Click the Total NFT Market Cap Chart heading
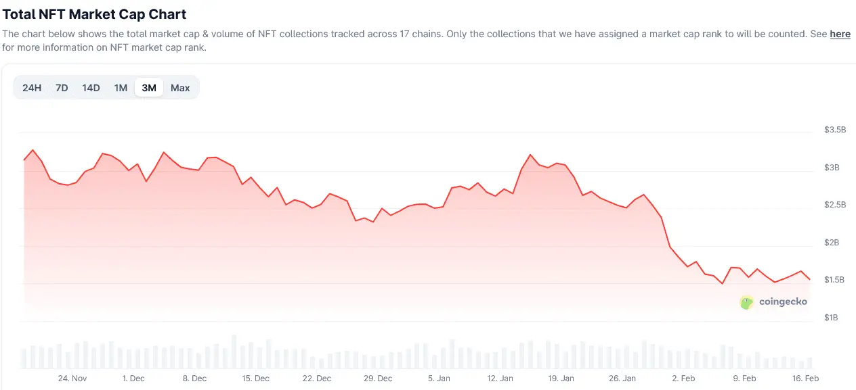This screenshot has height=390, width=856. coord(94,14)
